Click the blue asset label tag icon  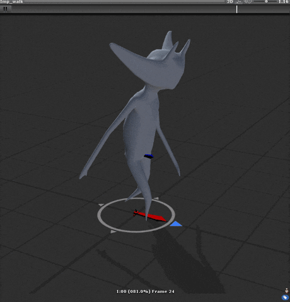(x=285, y=298)
